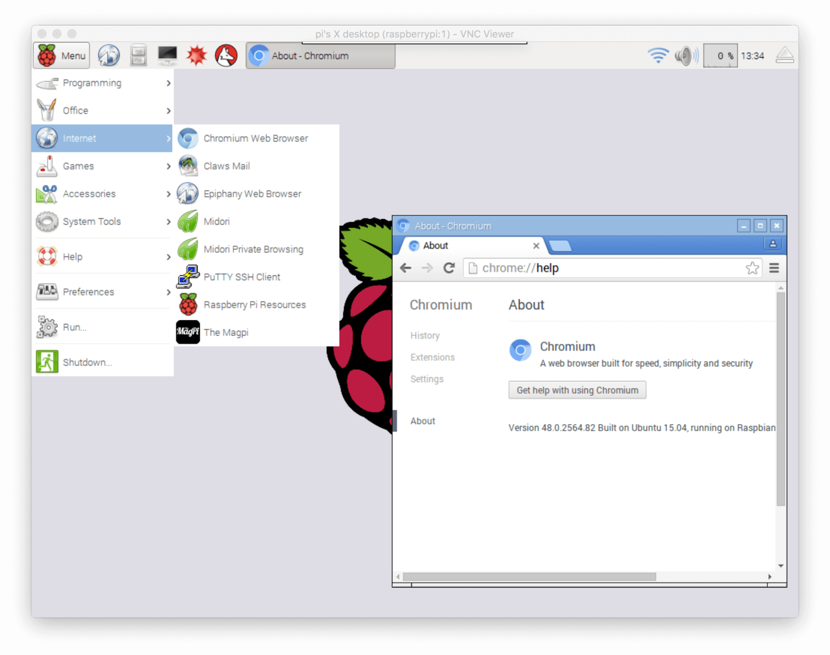
Task: Open History in Chromium sidebar
Action: coord(425,336)
